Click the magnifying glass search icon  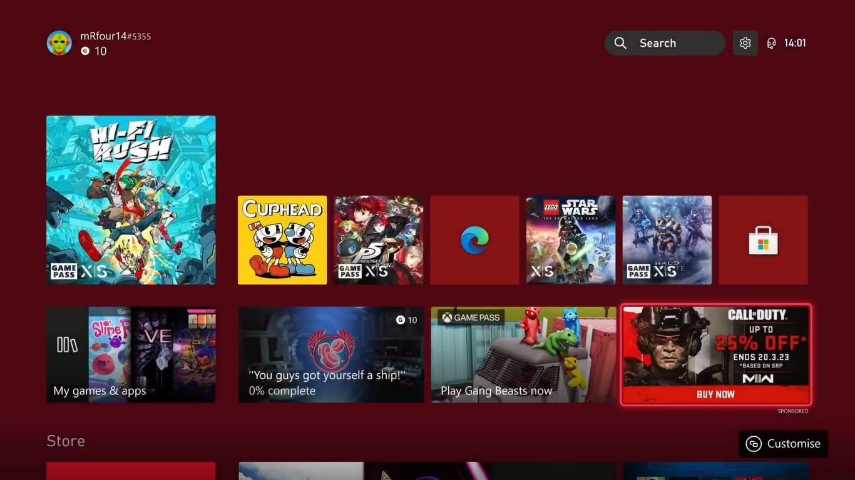(620, 43)
